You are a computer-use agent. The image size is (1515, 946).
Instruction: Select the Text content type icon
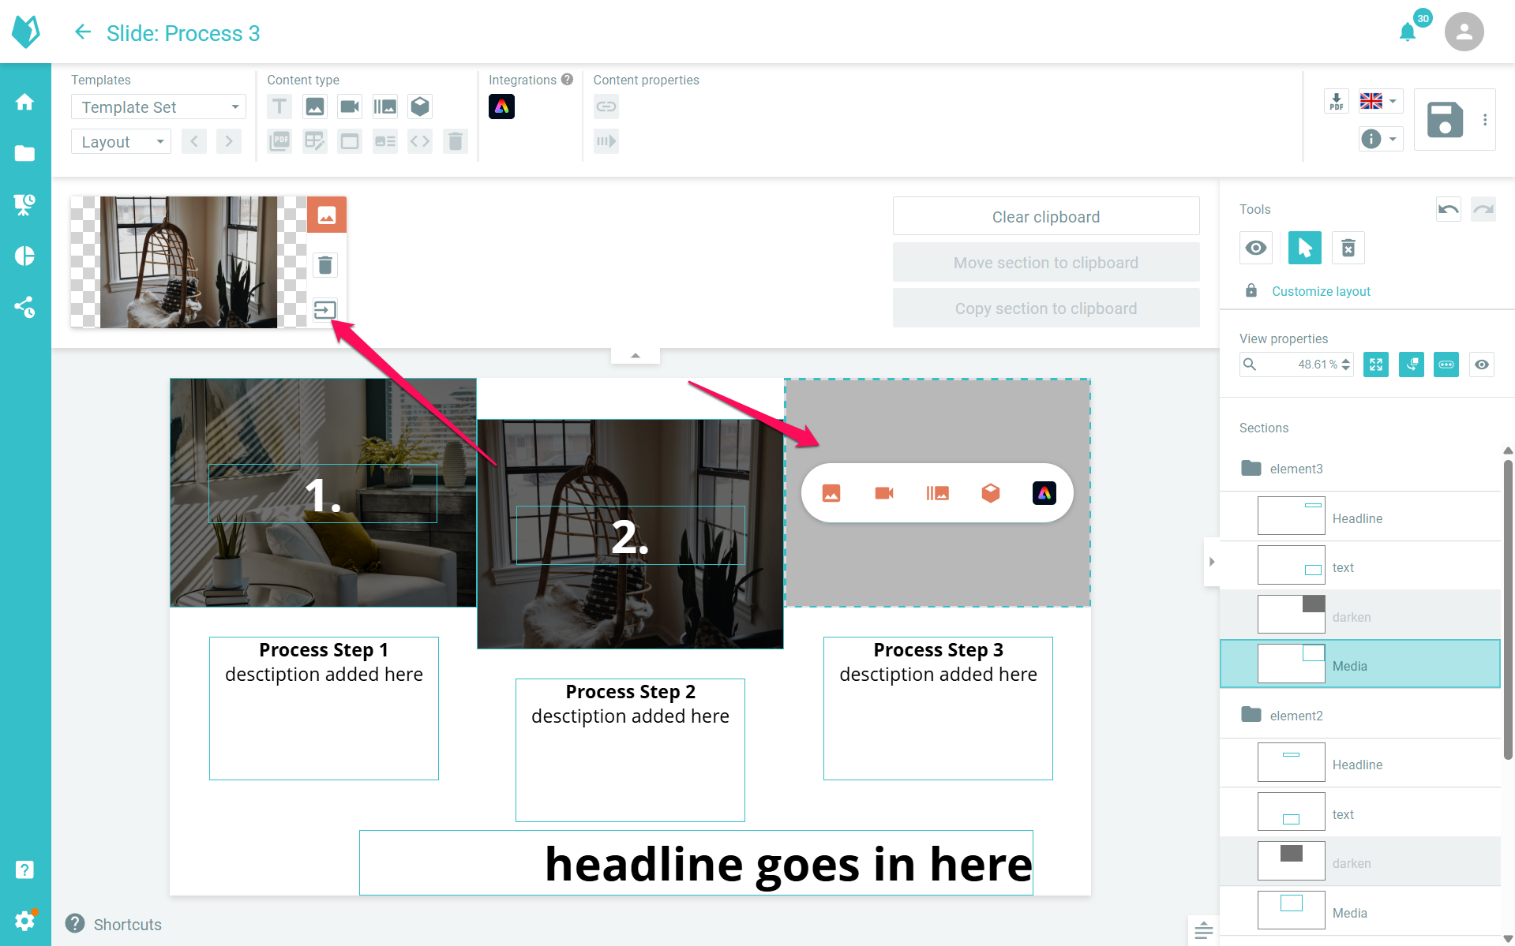point(279,107)
